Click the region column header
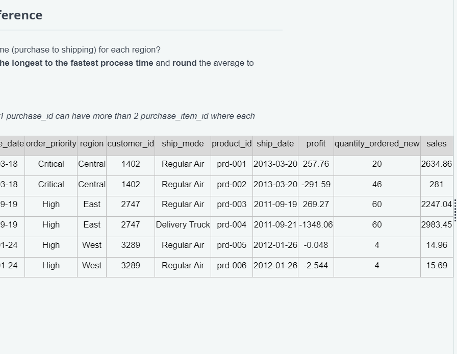The image size is (457, 354). coord(91,144)
